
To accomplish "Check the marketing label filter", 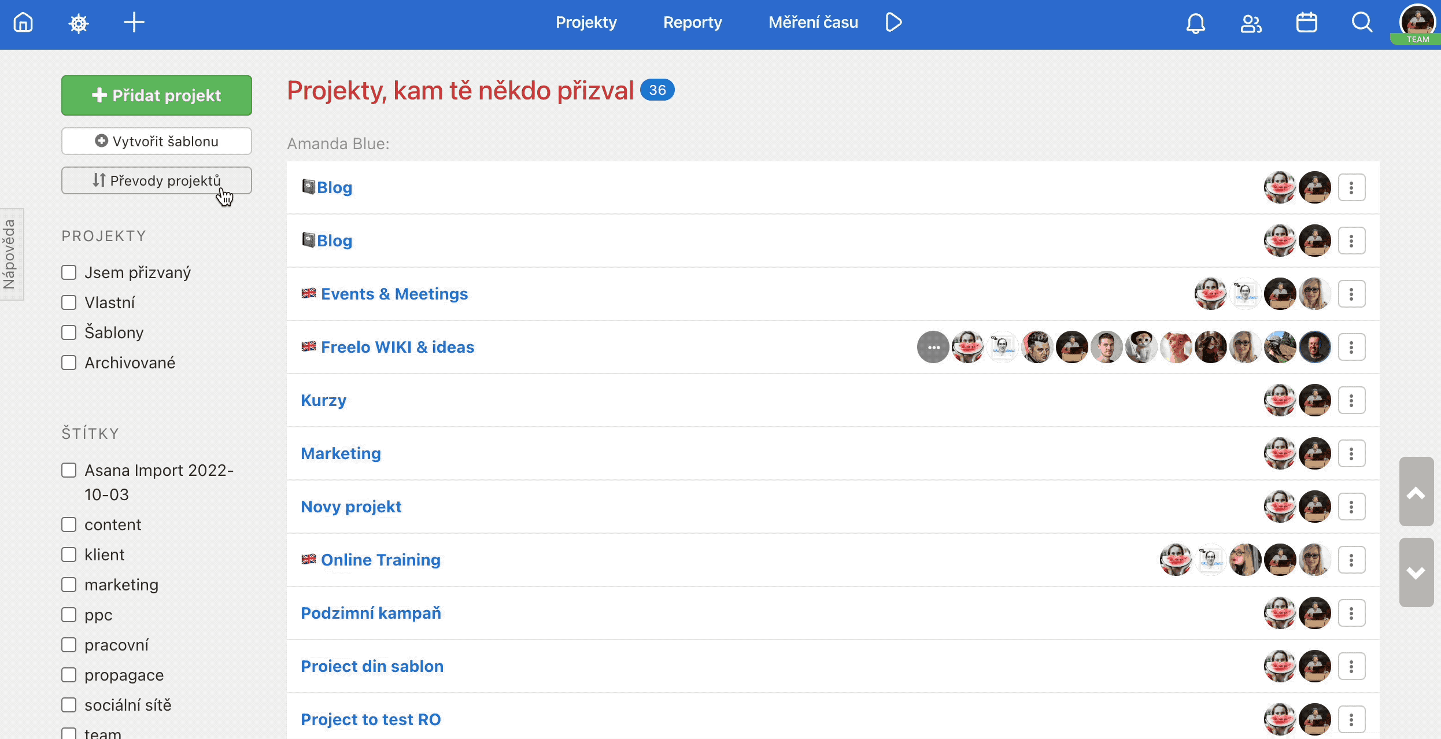I will tap(69, 585).
